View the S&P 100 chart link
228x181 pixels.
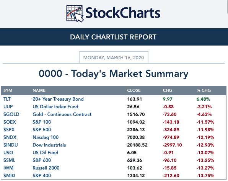42,122
